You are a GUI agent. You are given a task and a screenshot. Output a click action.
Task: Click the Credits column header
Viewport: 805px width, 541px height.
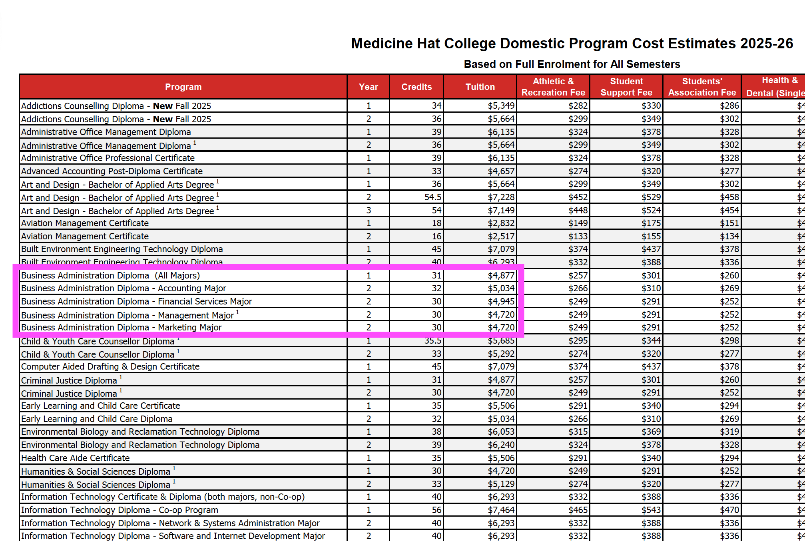click(x=416, y=87)
